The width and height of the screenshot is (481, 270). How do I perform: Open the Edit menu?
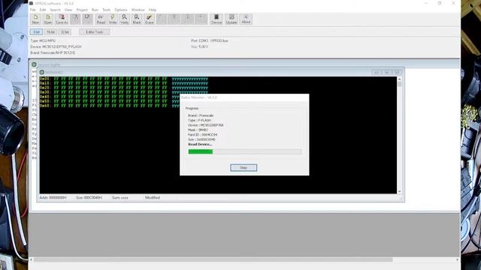pos(43,10)
